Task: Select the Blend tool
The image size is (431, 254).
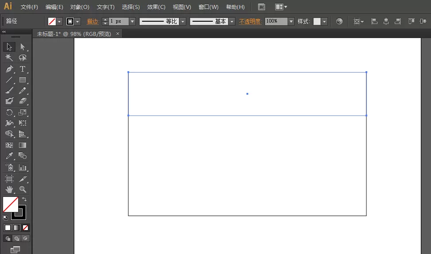Action: pos(23,156)
